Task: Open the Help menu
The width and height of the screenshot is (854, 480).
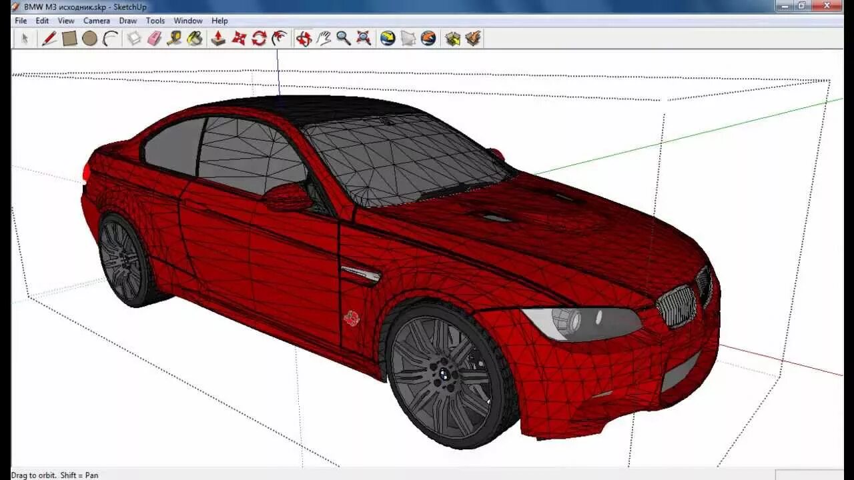Action: (220, 21)
